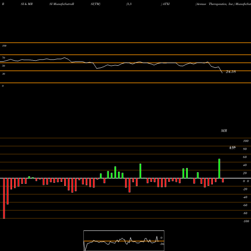Click the last red bar at histogram's right end
Viewport: 251px width, 251px height.
point(223,180)
